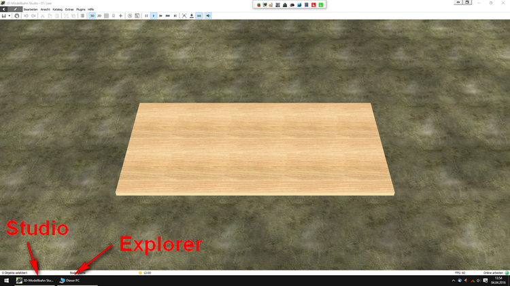Click the camera position icon
Image resolution: width=510 pixels, height=286 pixels.
click(x=114, y=16)
